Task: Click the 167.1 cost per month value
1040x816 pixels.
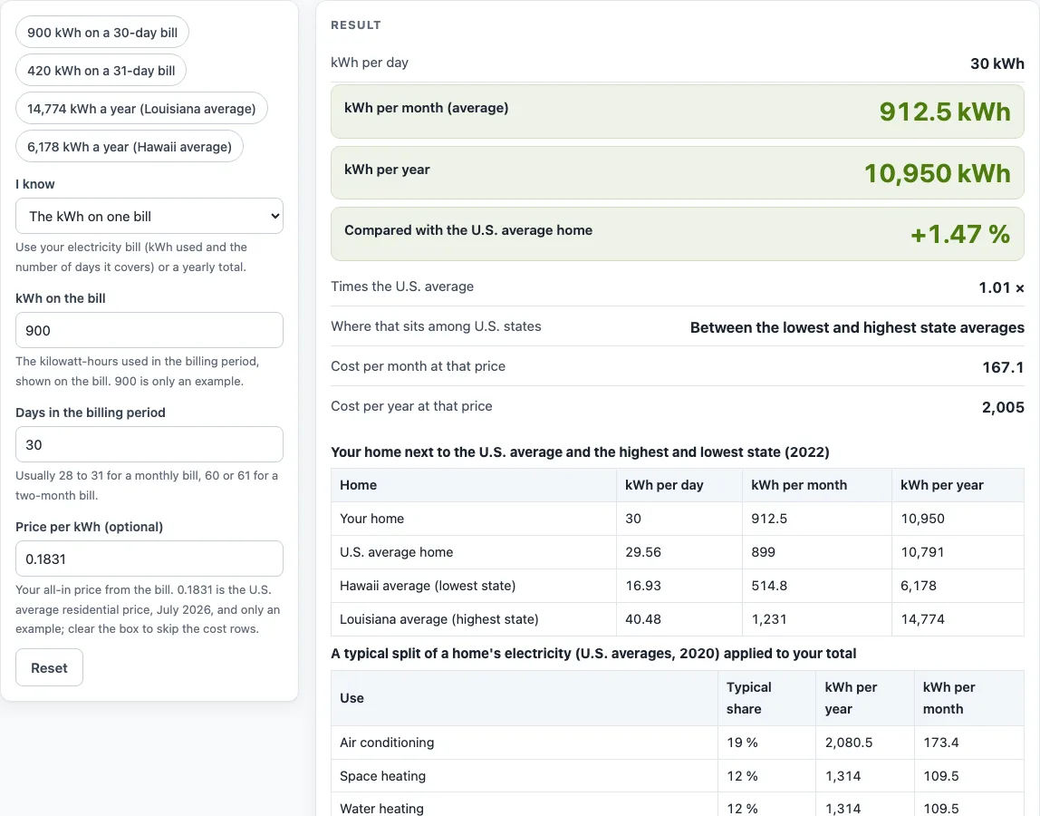Action: [1003, 367]
